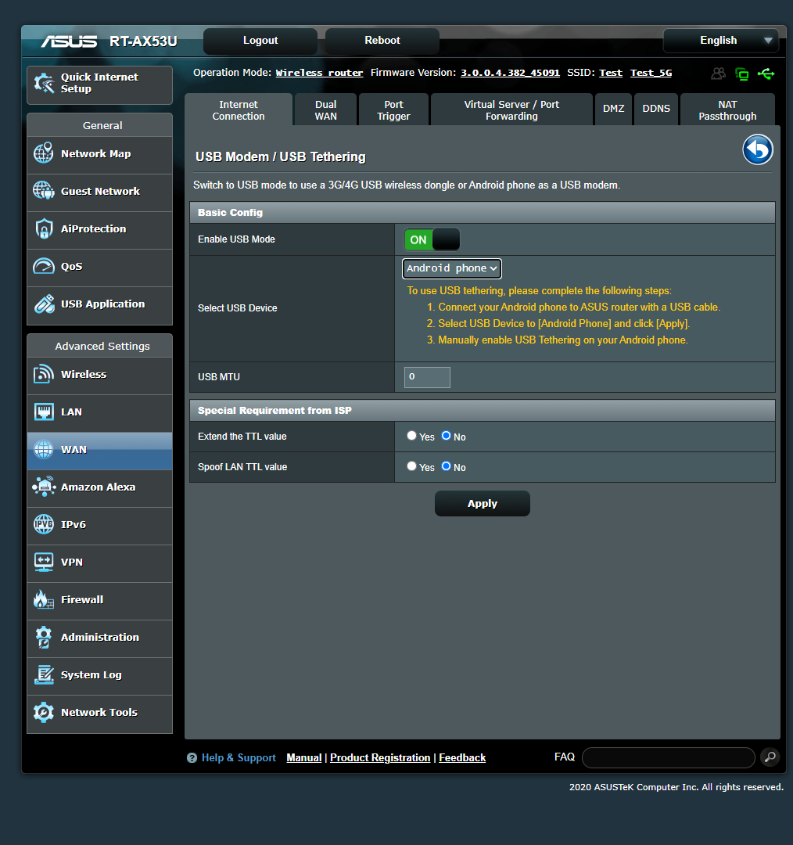Click the Test_5G SSID link
This screenshot has height=845, width=793.
(x=651, y=73)
